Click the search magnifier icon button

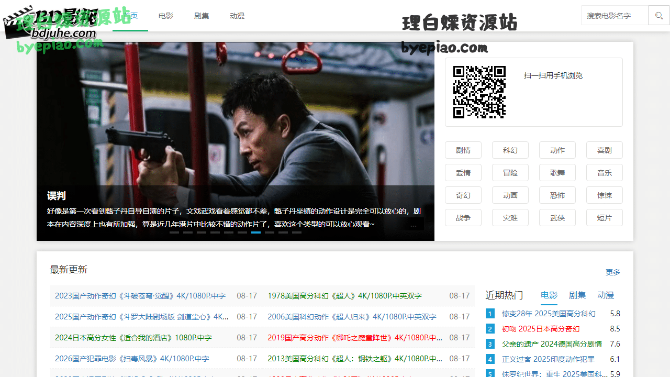[x=658, y=15]
